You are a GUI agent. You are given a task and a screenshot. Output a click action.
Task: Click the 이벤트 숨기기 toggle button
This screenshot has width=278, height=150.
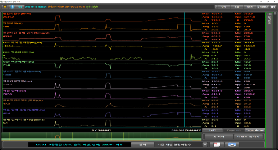pos(248,137)
